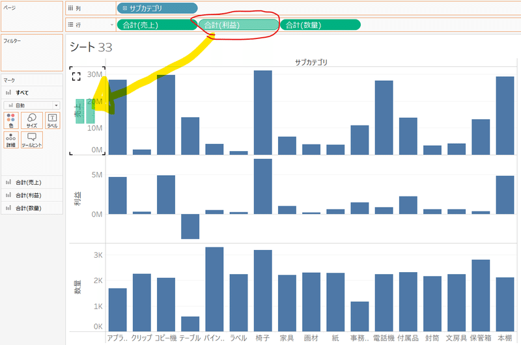Select the 合計(売上) pill on the Rows shelf
This screenshot has width=521, height=345.
point(157,25)
